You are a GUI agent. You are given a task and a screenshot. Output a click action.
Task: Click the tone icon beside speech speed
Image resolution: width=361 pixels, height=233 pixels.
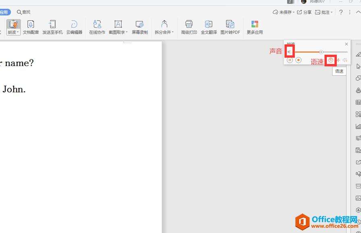point(338,60)
